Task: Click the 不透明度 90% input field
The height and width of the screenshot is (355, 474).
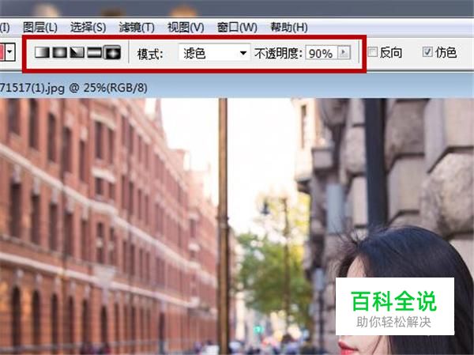Action: pyautogui.click(x=321, y=53)
